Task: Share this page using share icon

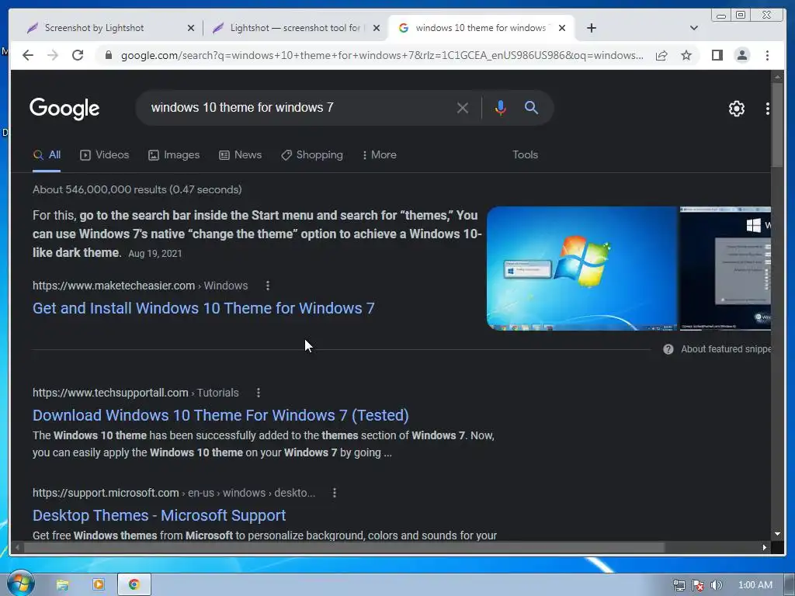Action: tap(661, 55)
